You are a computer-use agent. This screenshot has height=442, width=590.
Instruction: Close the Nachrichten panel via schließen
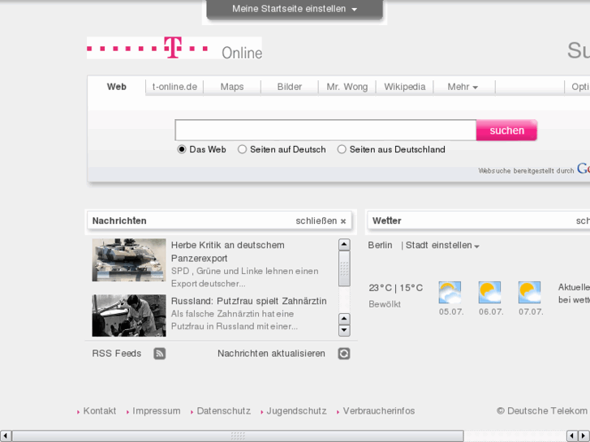(321, 221)
